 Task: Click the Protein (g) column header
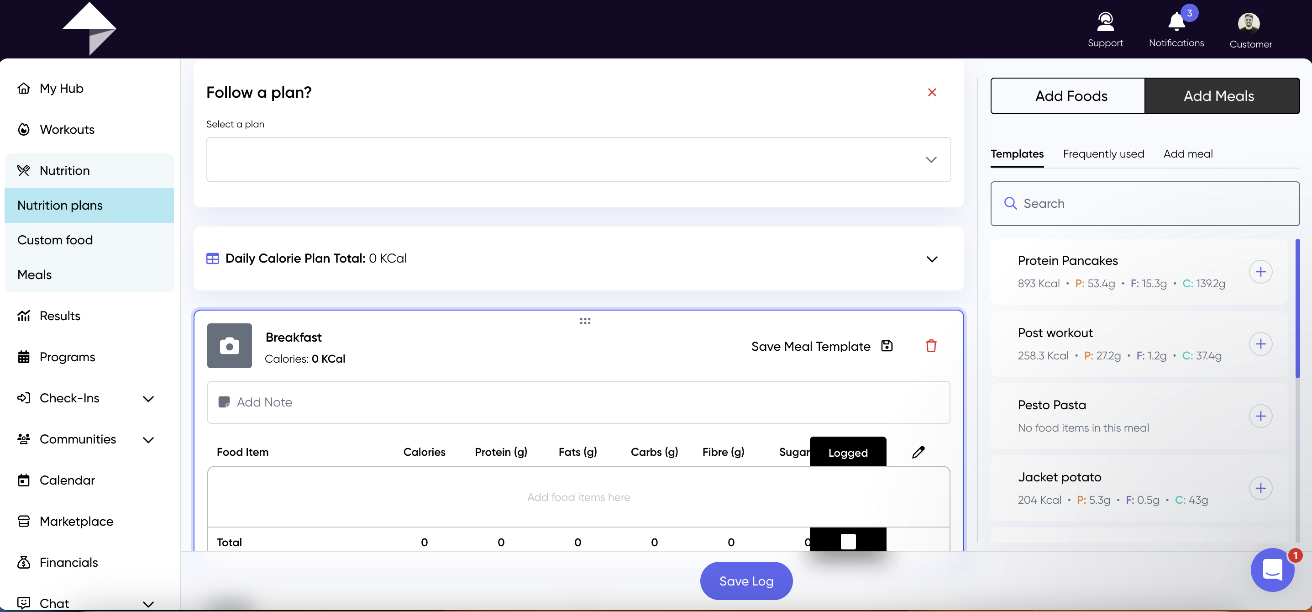[501, 452]
